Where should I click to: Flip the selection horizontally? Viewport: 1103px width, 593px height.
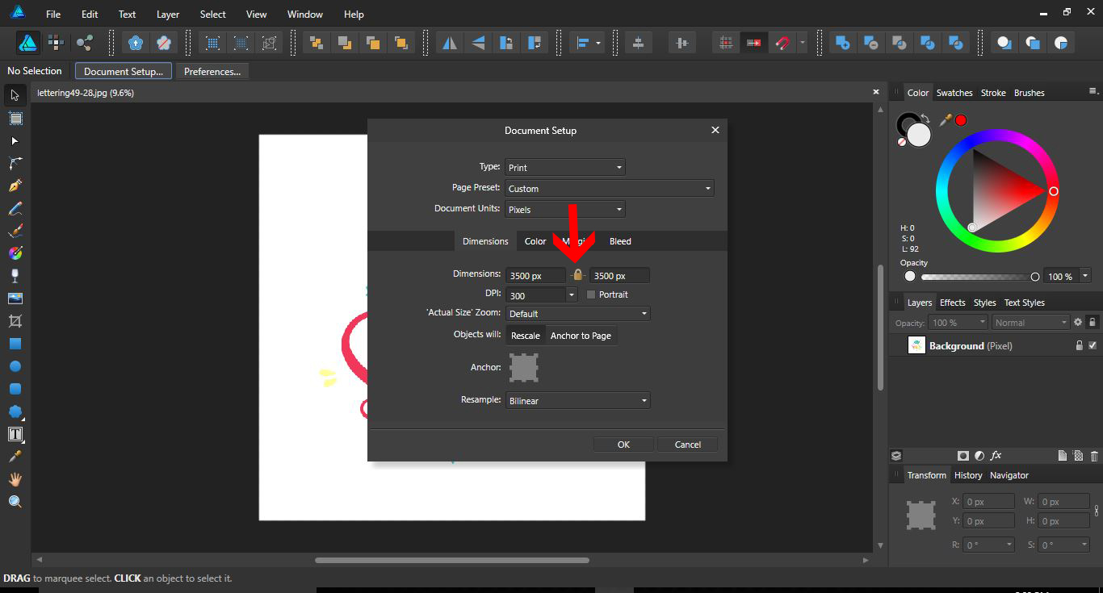coord(450,42)
